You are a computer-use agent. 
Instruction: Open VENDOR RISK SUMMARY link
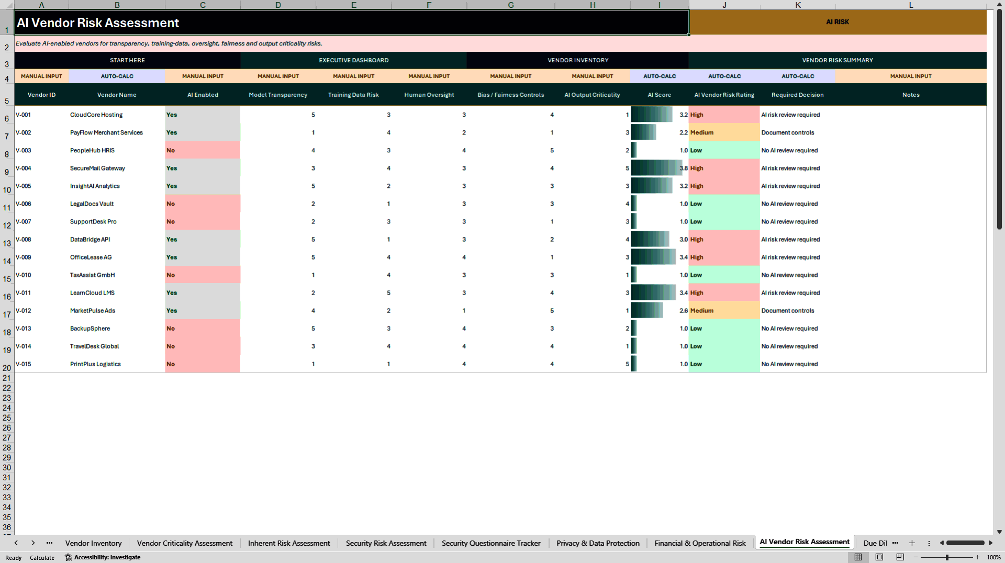coord(837,60)
